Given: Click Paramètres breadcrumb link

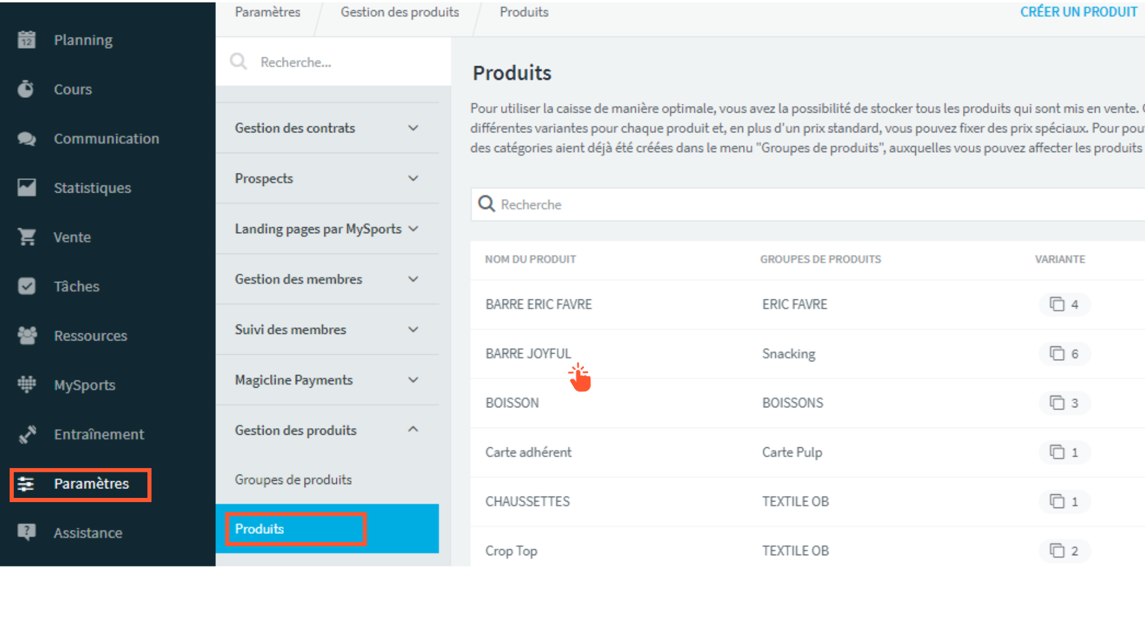Looking at the screenshot, I should point(268,12).
